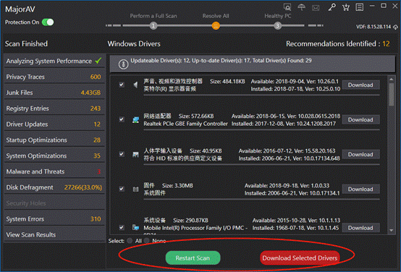401x272 pixels.
Task: Uncheck the firmware 3.30MB driver checkbox
Action: [x=122, y=189]
